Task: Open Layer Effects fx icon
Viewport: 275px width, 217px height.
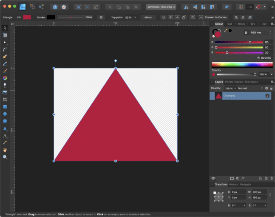Action: (x=243, y=178)
